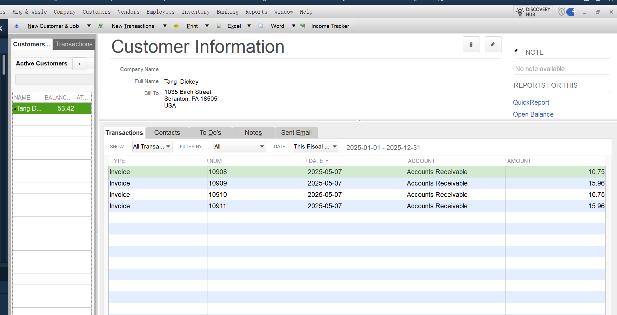This screenshot has height=315, width=617.
Task: Click the Word document icon
Action: tap(261, 26)
